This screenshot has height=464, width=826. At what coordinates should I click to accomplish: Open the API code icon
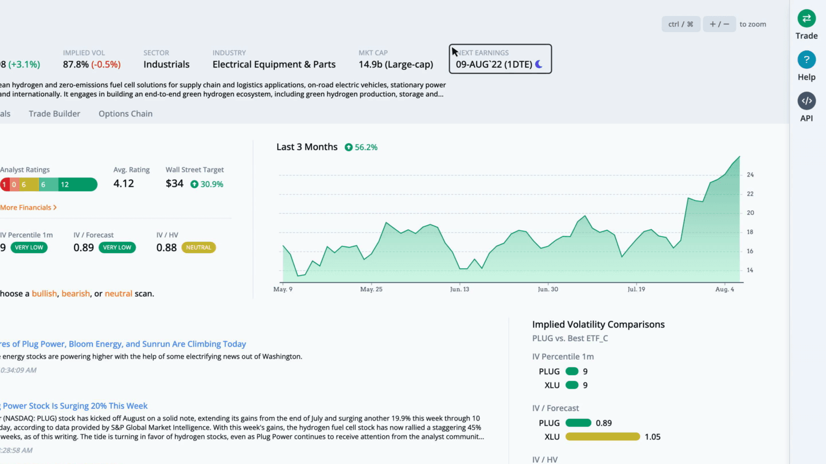point(806,101)
